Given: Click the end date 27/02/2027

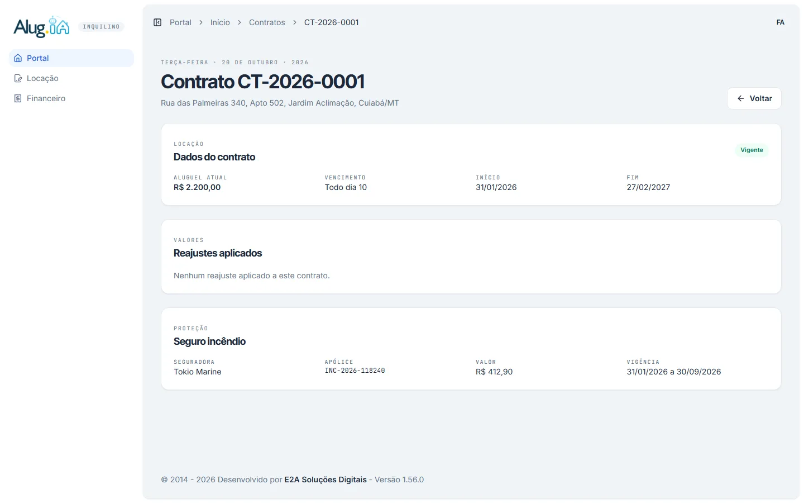Looking at the screenshot, I should coord(648,187).
